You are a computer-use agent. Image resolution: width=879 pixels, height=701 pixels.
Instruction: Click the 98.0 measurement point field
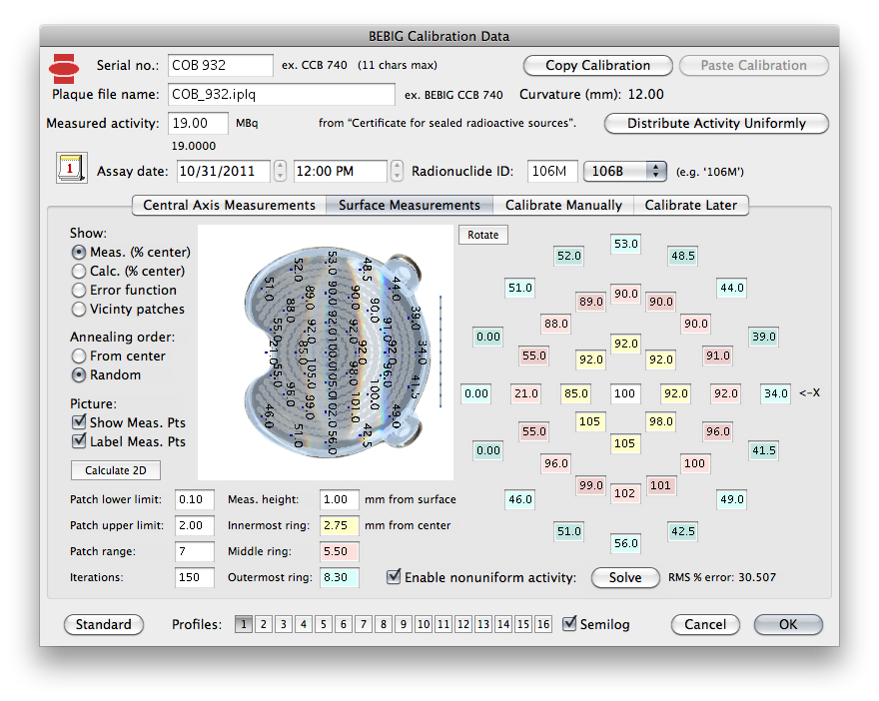(x=661, y=421)
